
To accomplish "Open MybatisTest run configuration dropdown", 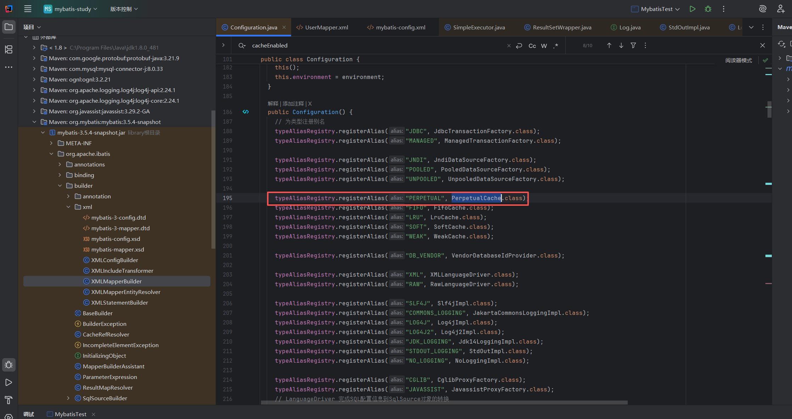I will tap(655, 9).
